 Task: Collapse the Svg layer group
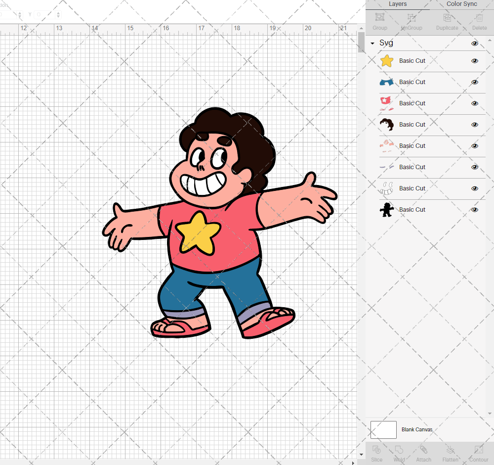click(x=372, y=44)
